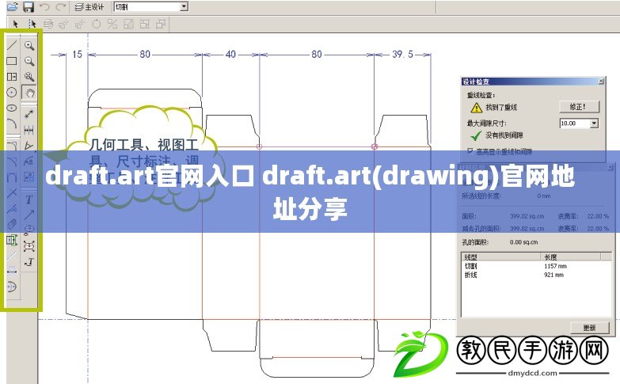Select the arrow annotation tool
Viewport: 620px width, 384px height.
pyautogui.click(x=29, y=215)
